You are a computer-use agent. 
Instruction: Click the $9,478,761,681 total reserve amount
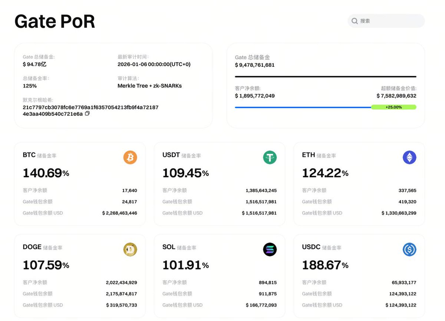coord(255,65)
